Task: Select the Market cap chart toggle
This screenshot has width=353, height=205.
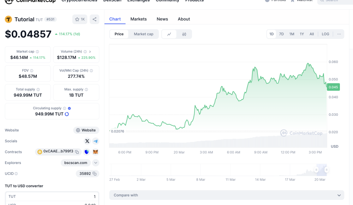Action: point(144,34)
